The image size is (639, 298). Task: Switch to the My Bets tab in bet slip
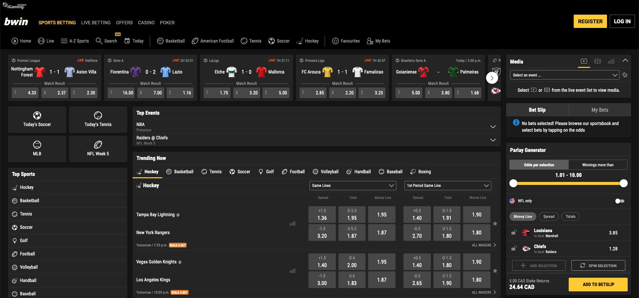[600, 110]
